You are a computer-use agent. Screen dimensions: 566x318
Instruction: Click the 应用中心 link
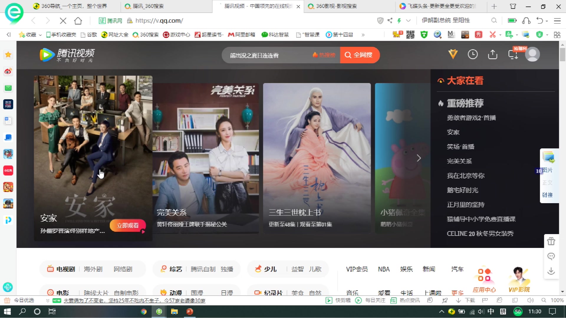pos(484,279)
